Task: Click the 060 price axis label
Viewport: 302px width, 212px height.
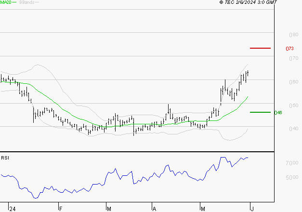Action: tap(294, 82)
